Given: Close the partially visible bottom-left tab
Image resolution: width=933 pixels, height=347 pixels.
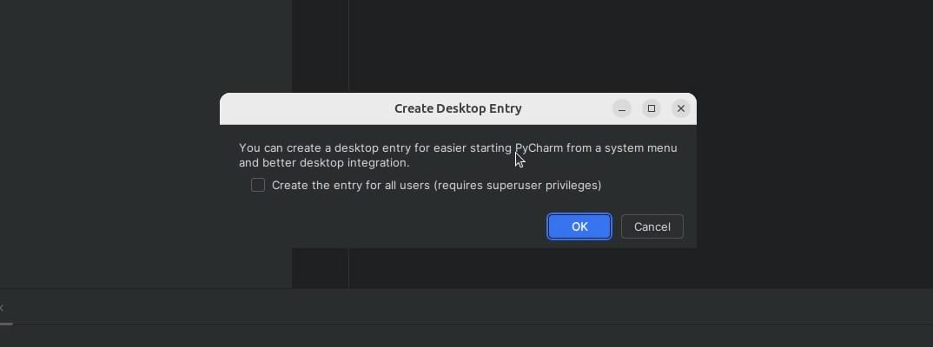Looking at the screenshot, I should point(2,307).
